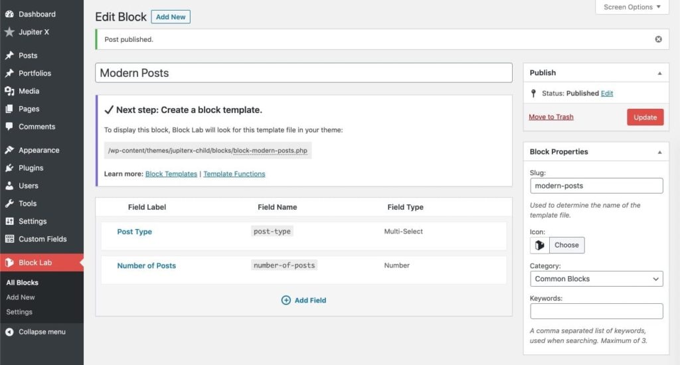Click the post-type field name

pyautogui.click(x=272, y=231)
